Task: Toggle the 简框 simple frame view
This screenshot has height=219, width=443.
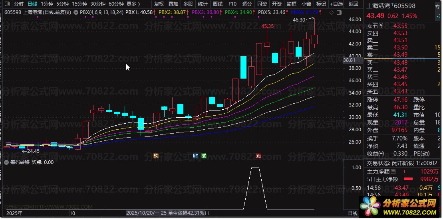Action: [x=292, y=4]
